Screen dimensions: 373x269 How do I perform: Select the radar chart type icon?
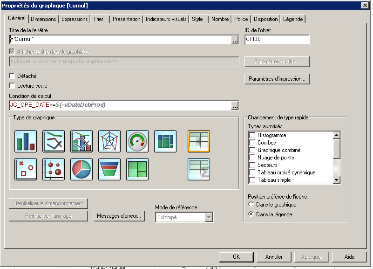(x=109, y=141)
